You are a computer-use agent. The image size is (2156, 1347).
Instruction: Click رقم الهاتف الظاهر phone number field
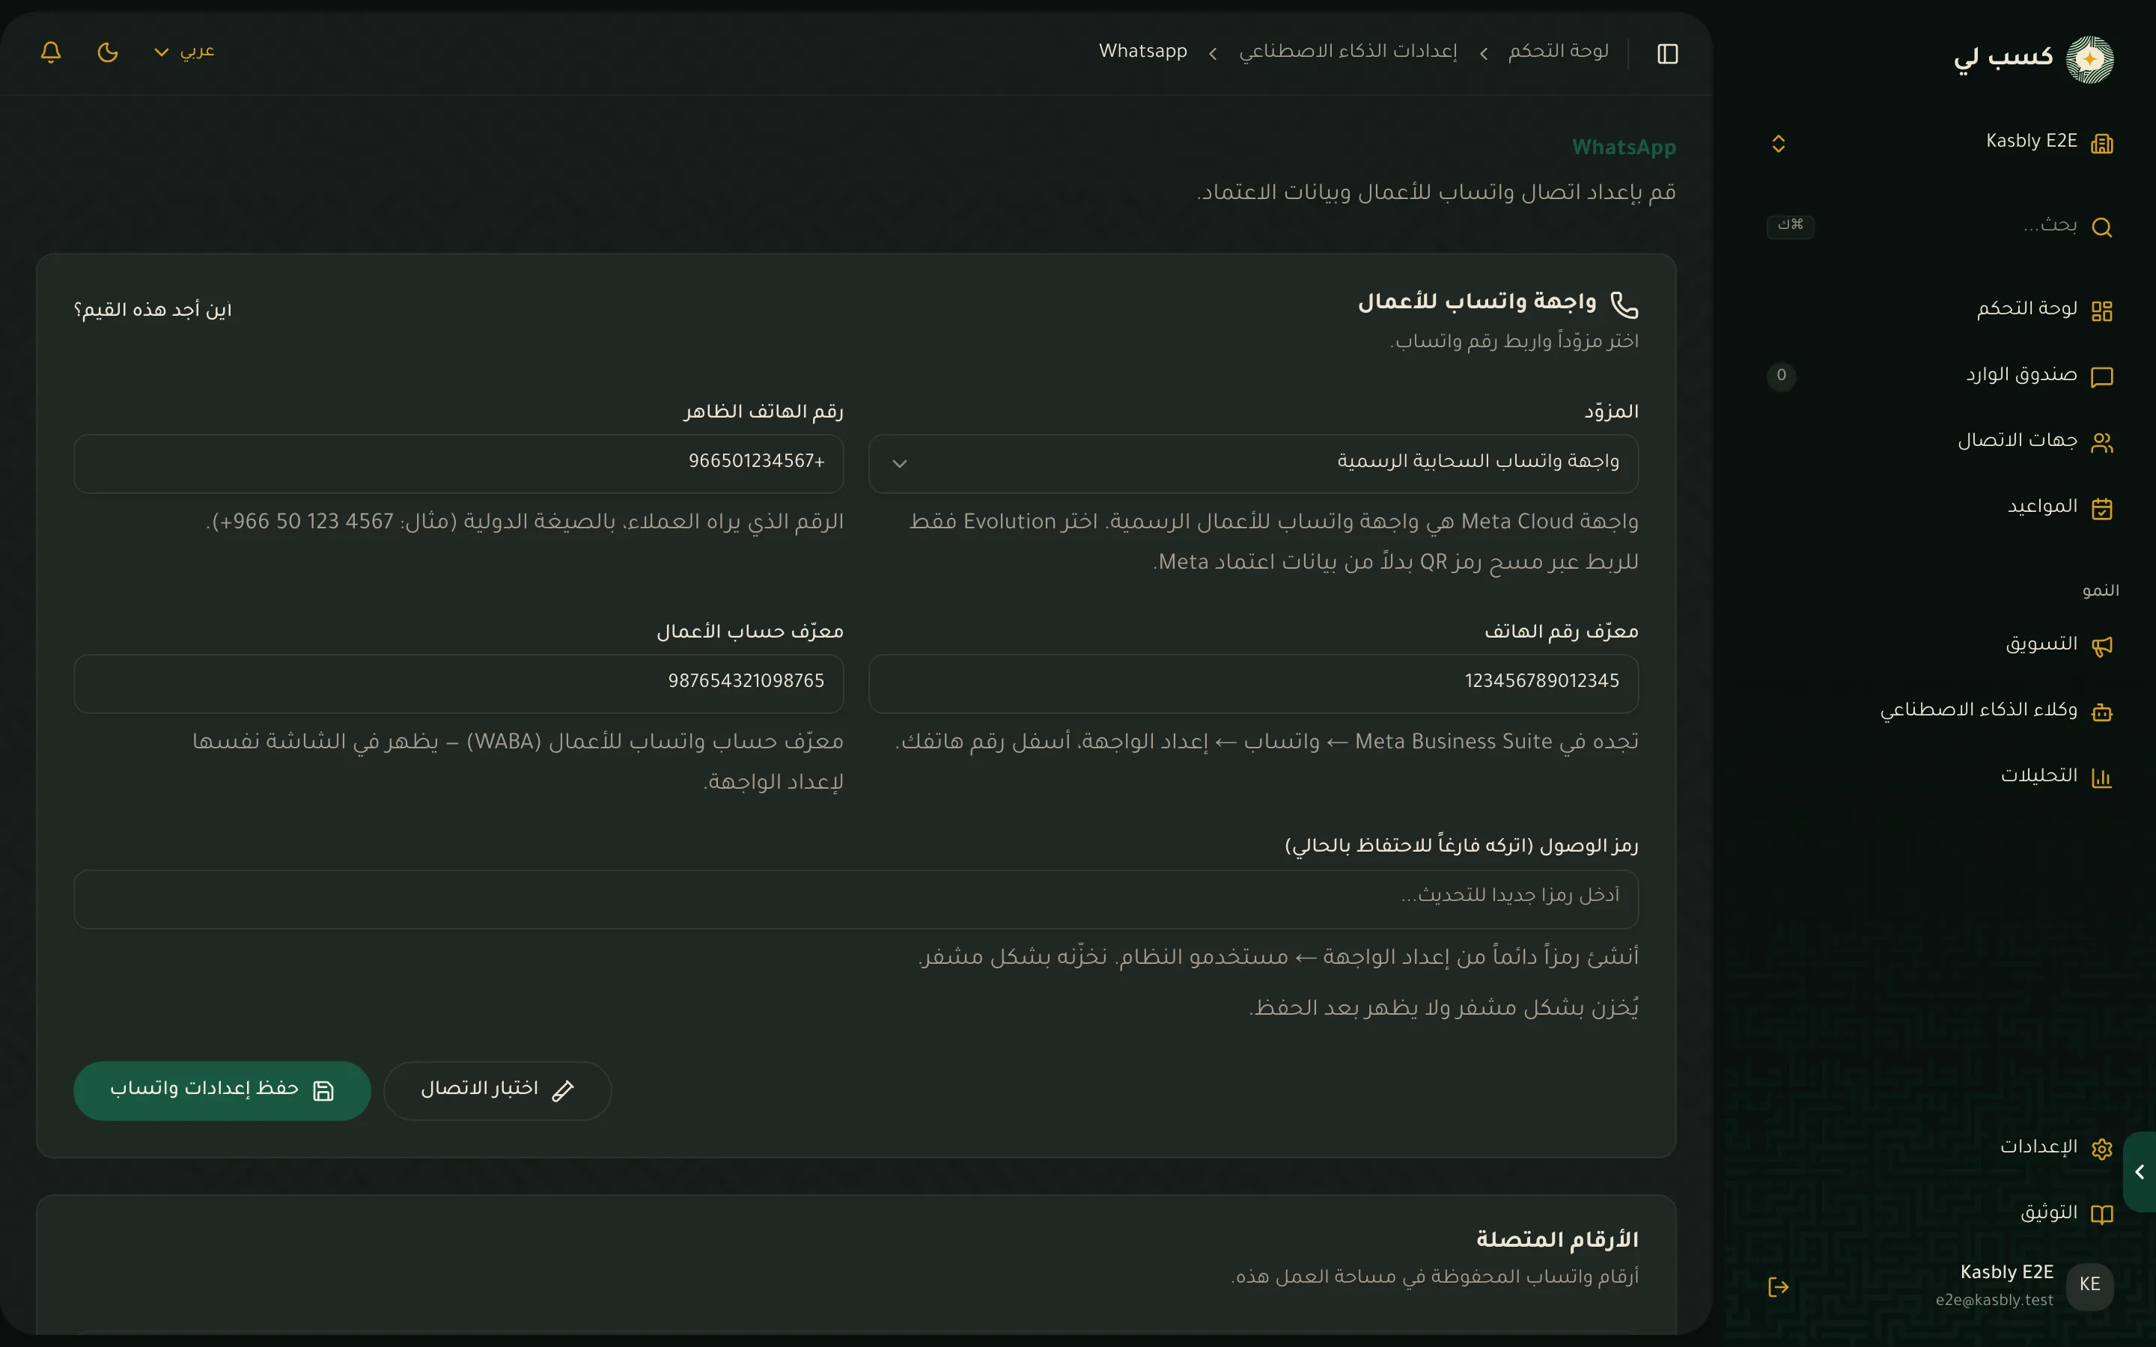coord(458,463)
